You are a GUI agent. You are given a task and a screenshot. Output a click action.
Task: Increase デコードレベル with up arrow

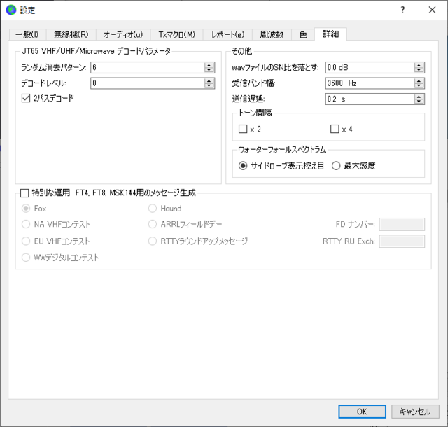(209, 81)
